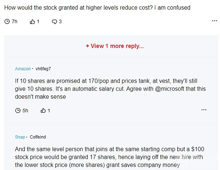Open comments via speech bubble icon

tap(54, 22)
